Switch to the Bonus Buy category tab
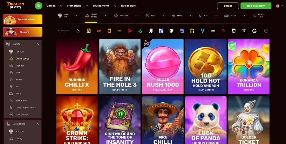The width and height of the screenshot is (286, 144). coord(259,16)
